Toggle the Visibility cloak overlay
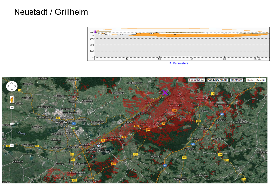This screenshot has width=275, height=190. coord(217,80)
